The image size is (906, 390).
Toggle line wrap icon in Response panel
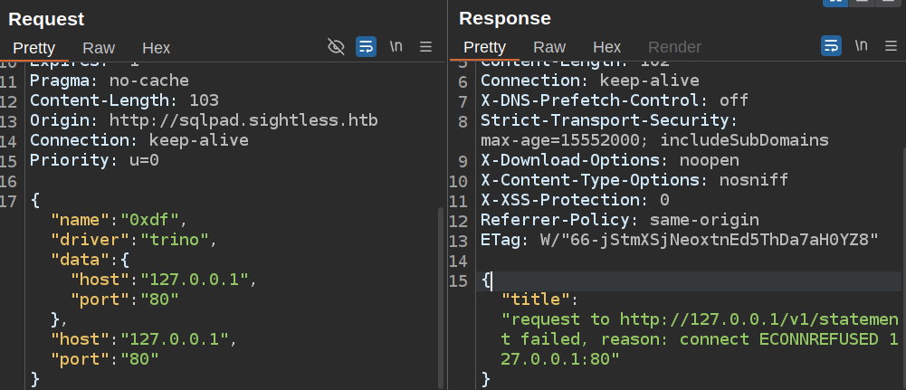(831, 46)
